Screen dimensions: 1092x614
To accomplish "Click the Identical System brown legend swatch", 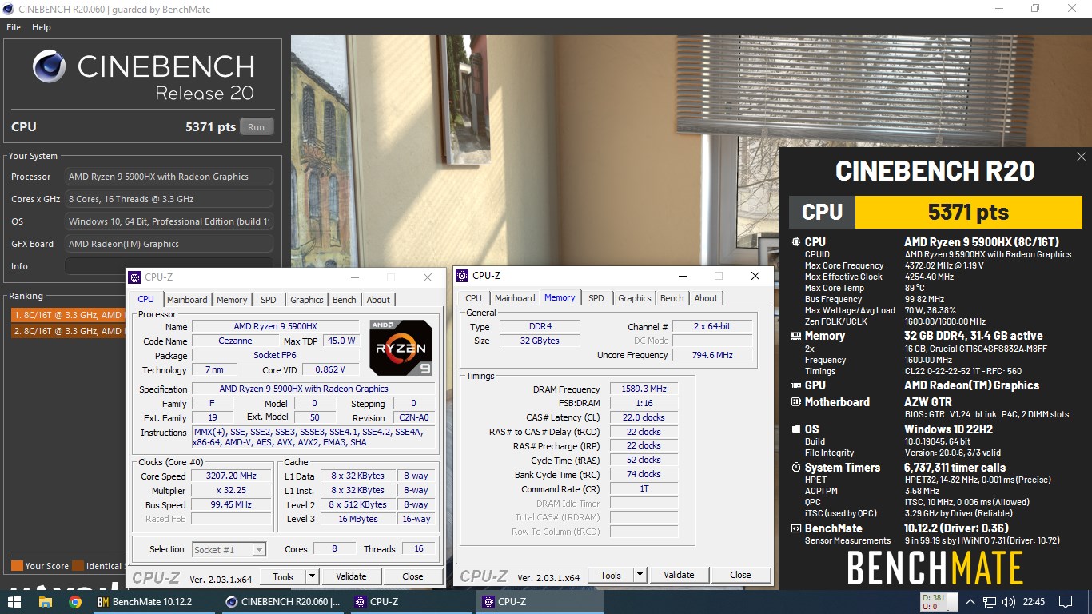I will tap(78, 566).
